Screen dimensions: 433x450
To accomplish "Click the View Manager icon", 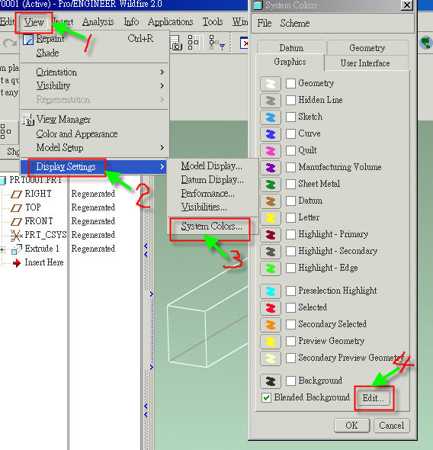I will tap(28, 120).
